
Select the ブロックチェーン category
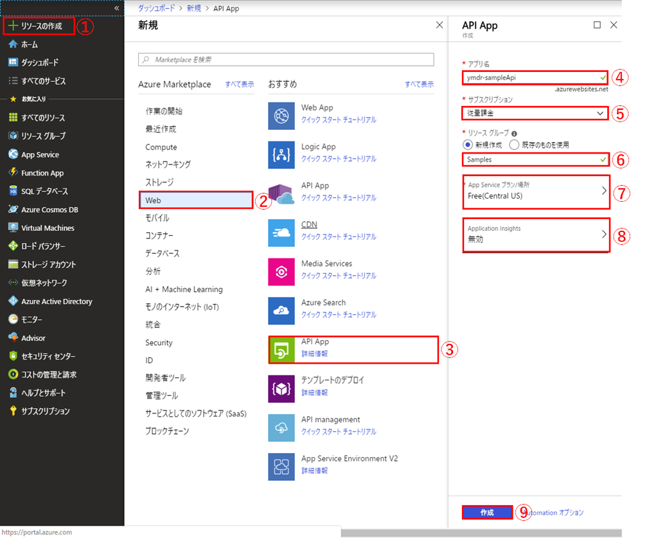tap(167, 431)
